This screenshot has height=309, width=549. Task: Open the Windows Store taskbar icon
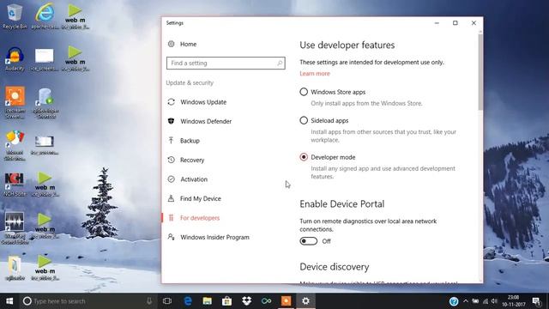[x=226, y=301]
